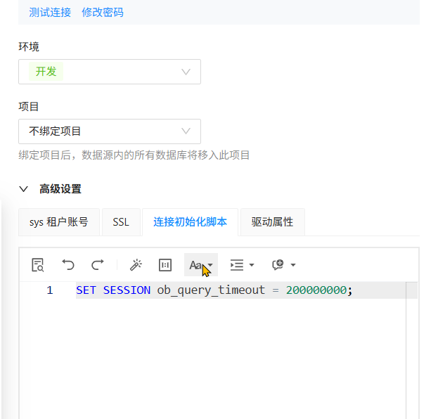Open the 项目 dropdown showing 不绑定项目
This screenshot has width=438, height=419.
(110, 131)
